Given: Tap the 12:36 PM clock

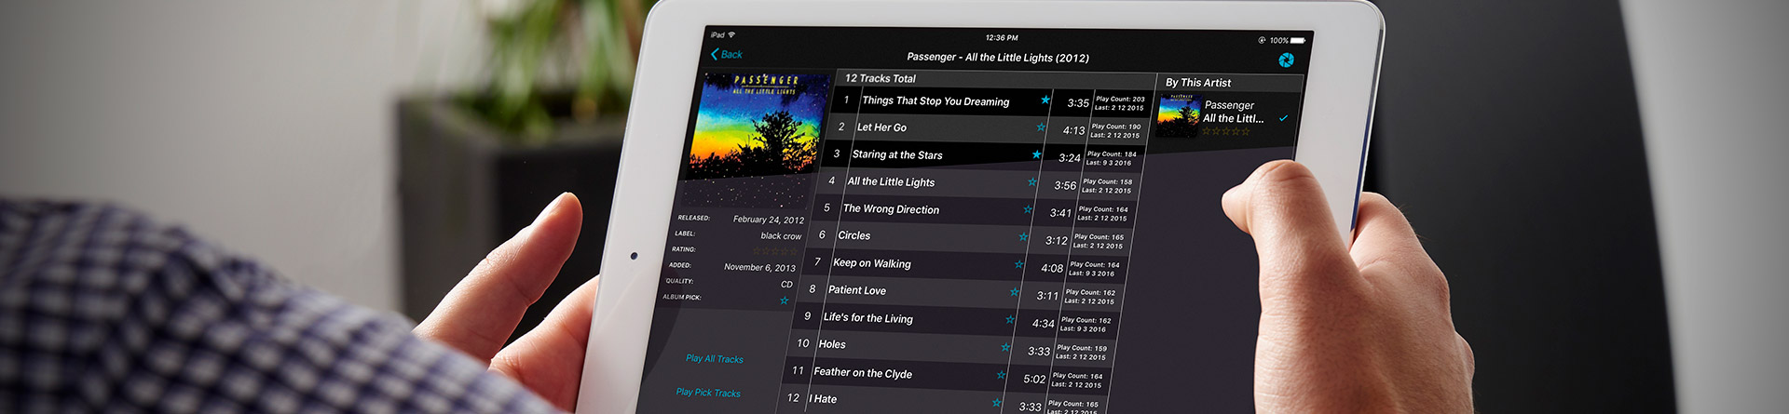Looking at the screenshot, I should pos(1002,38).
